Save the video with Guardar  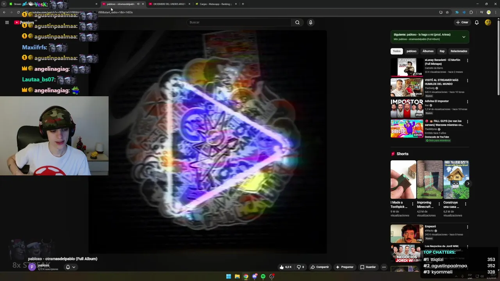pos(368,267)
